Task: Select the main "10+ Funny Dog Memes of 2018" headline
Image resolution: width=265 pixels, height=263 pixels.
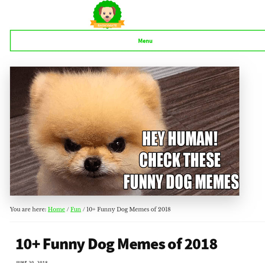Action: coord(117,244)
